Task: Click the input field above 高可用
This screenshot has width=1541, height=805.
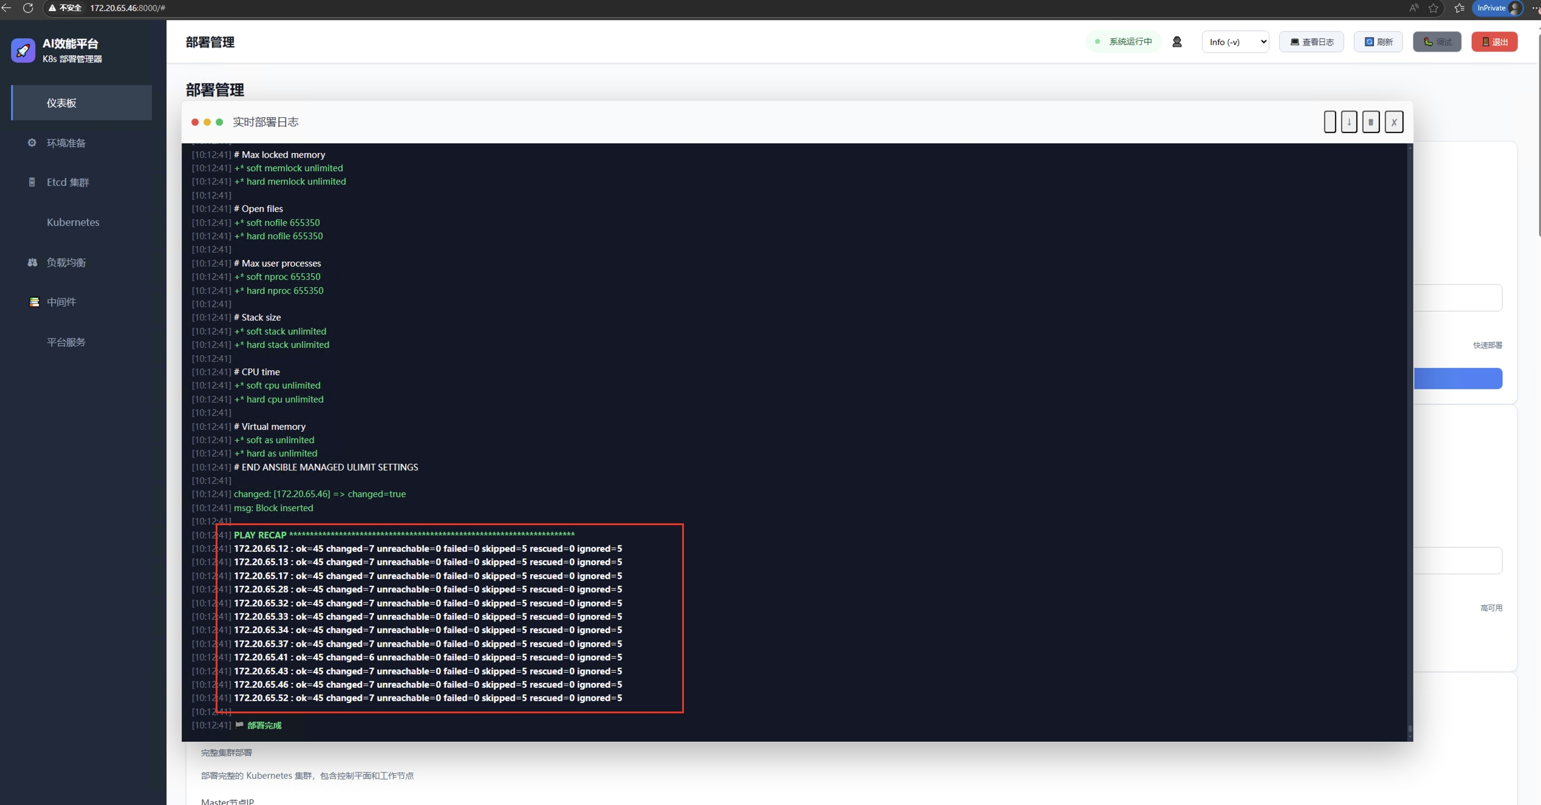Action: [x=1458, y=560]
